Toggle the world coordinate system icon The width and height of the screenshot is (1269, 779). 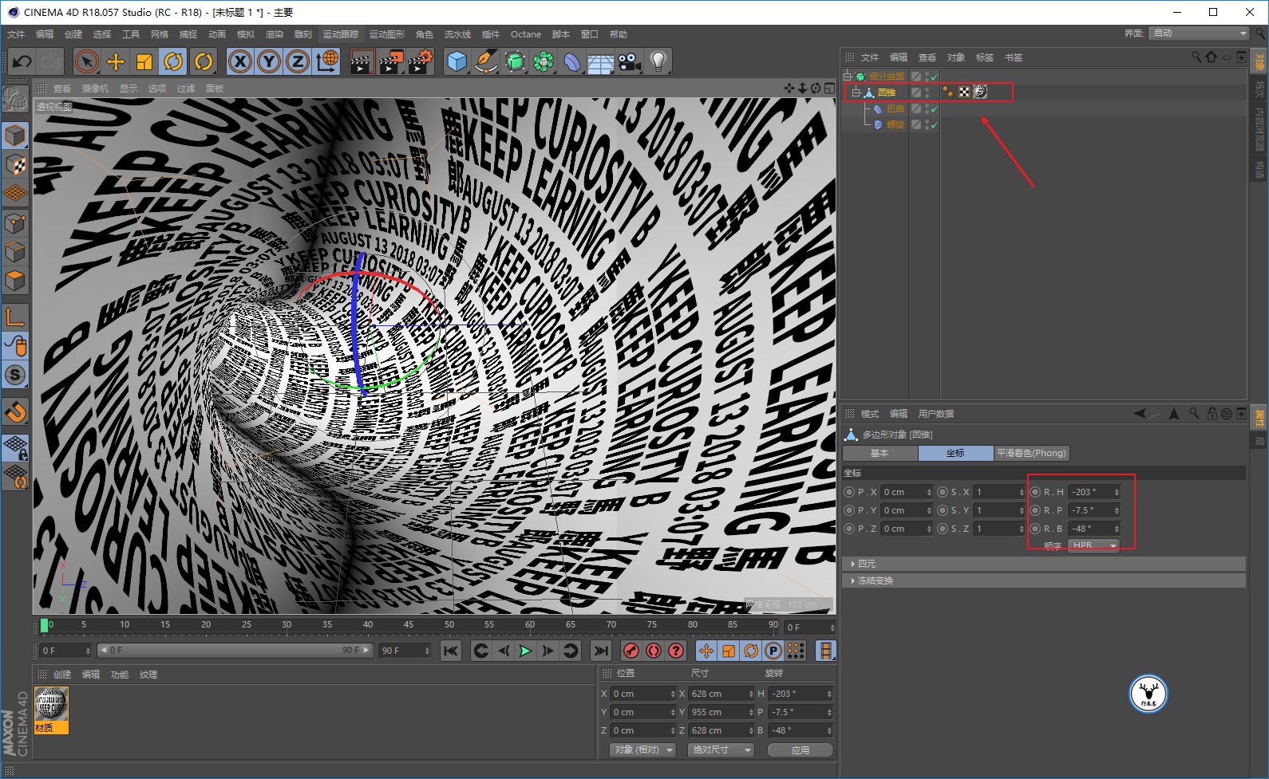327,61
